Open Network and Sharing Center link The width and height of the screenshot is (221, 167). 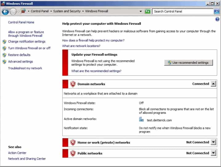pos(27,159)
